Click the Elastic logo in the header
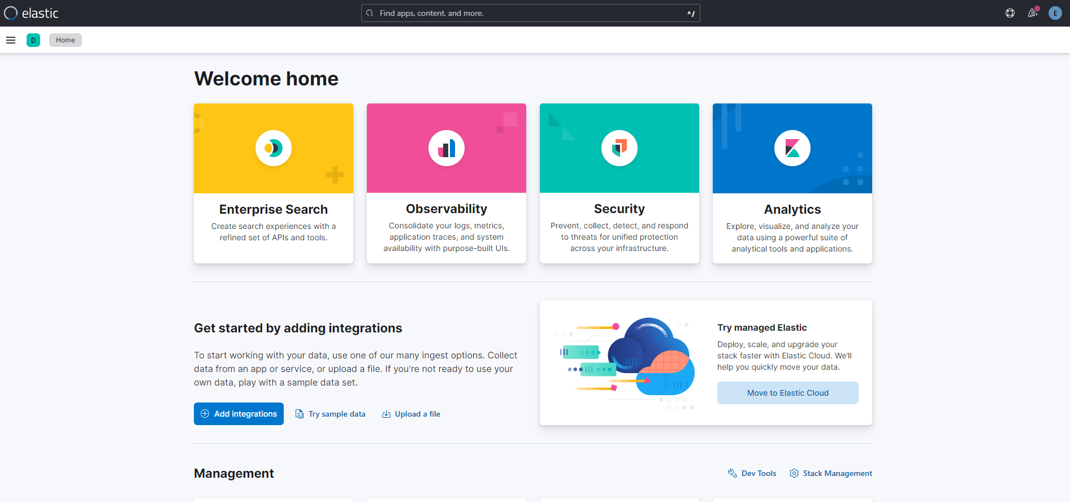The width and height of the screenshot is (1070, 502). click(x=31, y=13)
